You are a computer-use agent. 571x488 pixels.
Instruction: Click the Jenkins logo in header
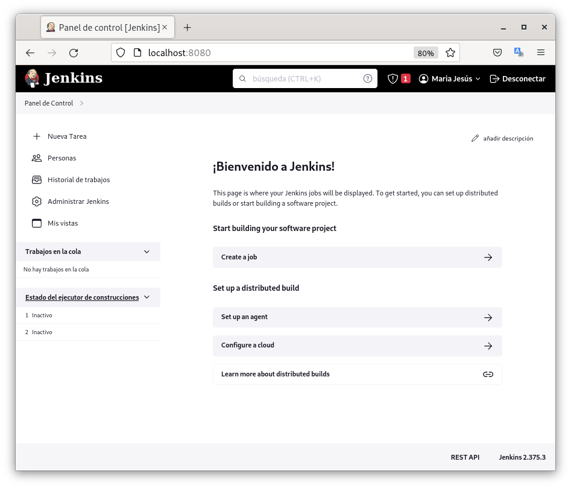click(x=63, y=78)
